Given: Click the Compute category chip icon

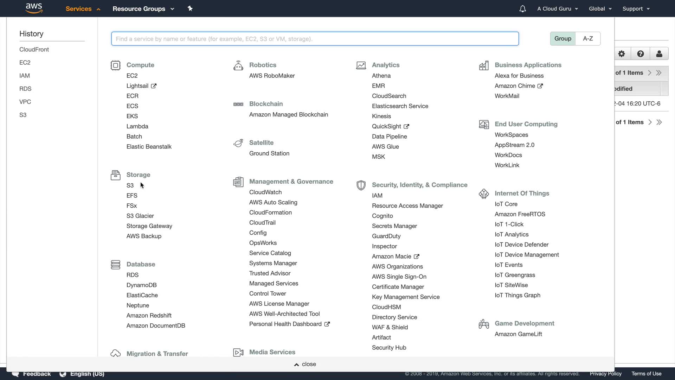Looking at the screenshot, I should 115,65.
